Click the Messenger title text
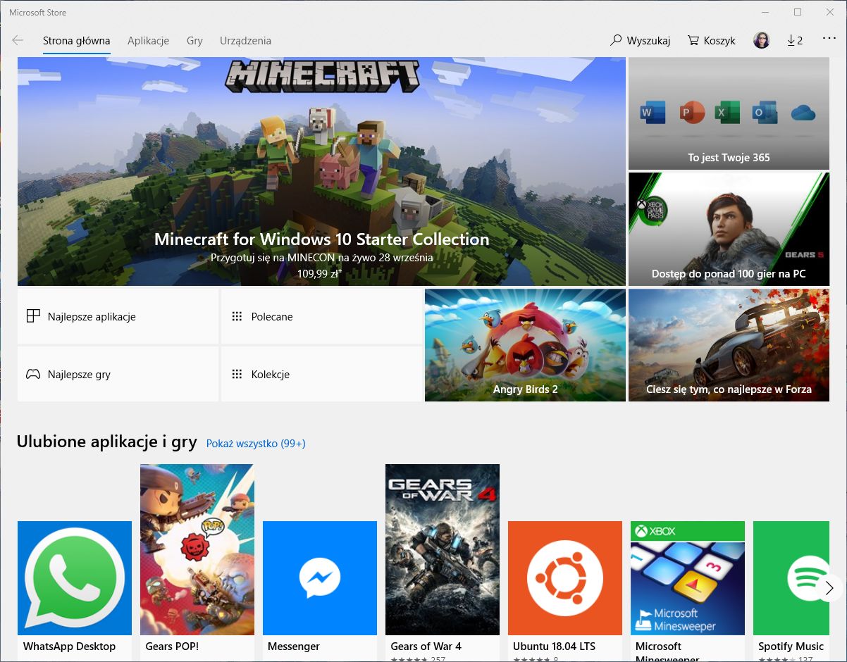This screenshot has width=847, height=662. coord(294,646)
